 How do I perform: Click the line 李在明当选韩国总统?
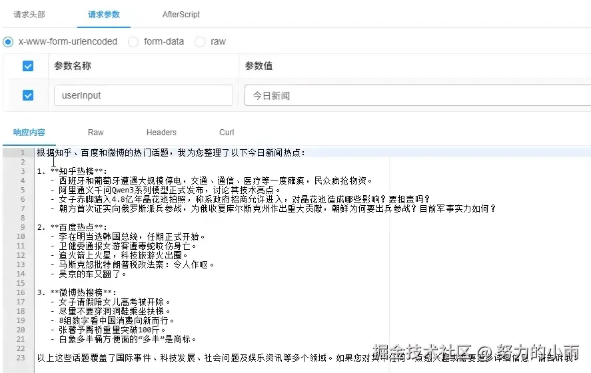click(x=128, y=236)
